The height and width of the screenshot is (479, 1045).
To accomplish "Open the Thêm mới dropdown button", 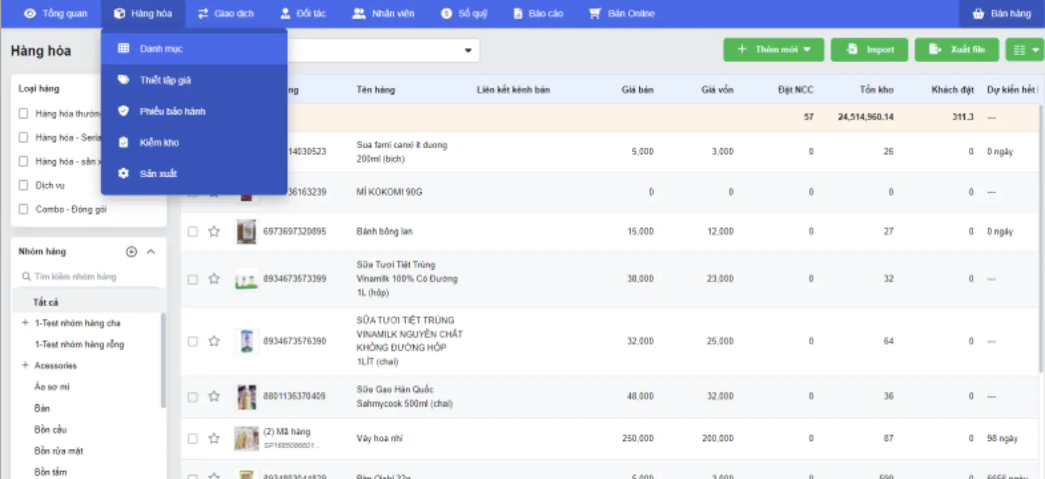I will (x=773, y=50).
